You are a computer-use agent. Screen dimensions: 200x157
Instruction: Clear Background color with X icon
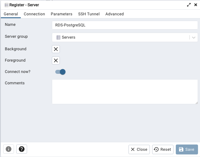coord(56,49)
